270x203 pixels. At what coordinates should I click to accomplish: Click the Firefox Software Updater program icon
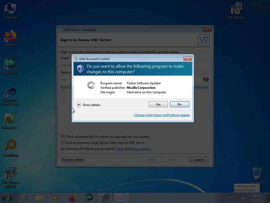(91, 85)
